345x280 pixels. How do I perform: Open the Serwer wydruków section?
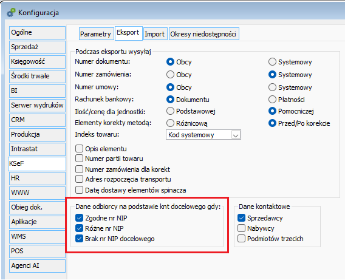pyautogui.click(x=37, y=105)
